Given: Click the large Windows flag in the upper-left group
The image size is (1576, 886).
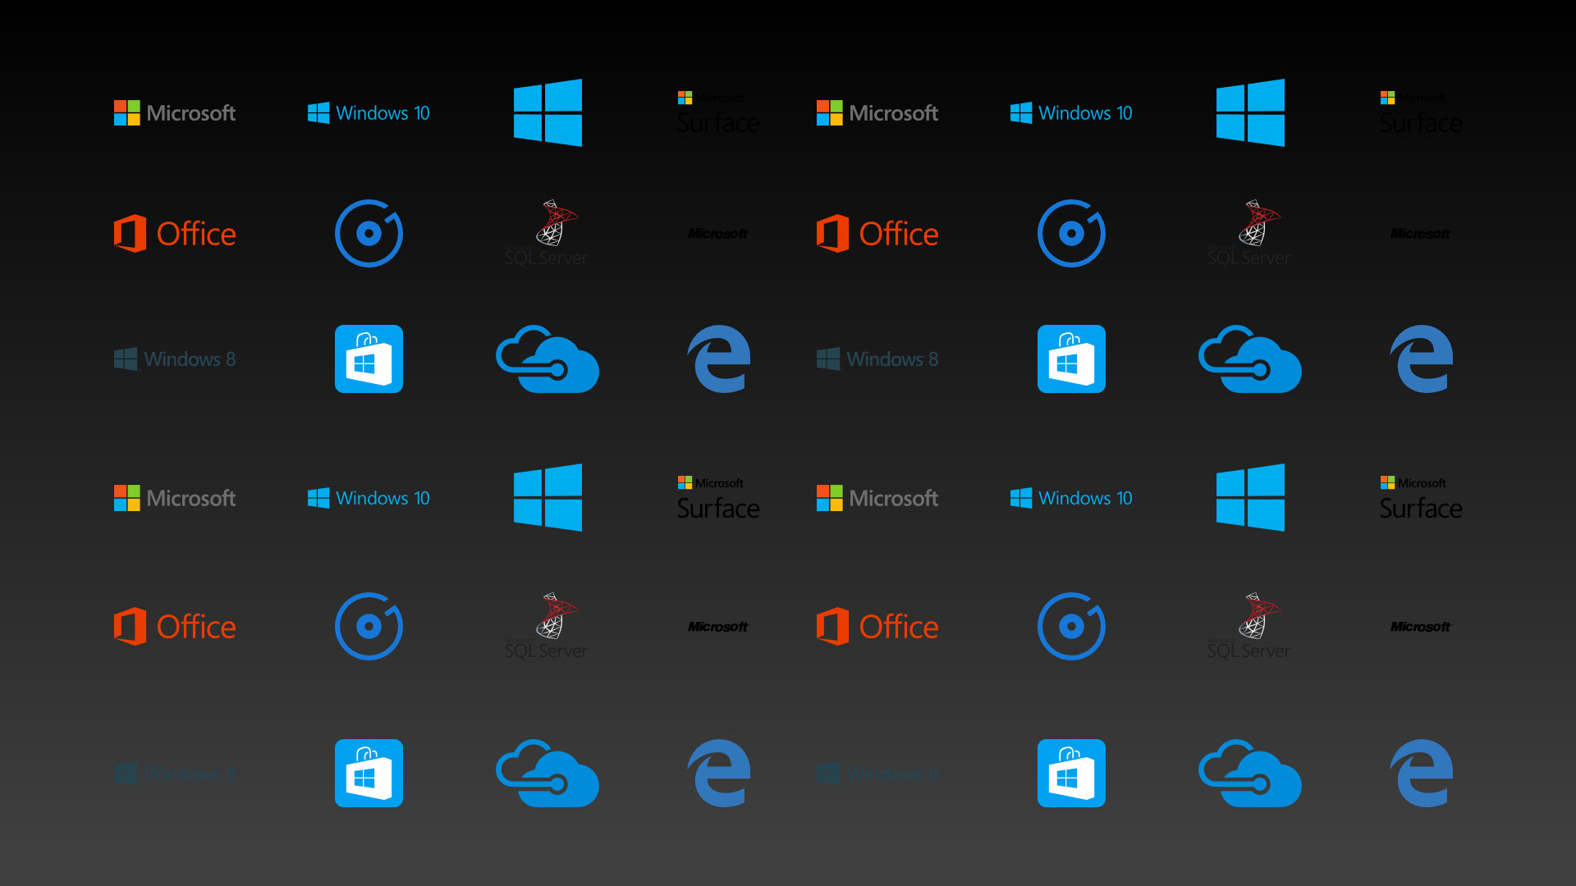Looking at the screenshot, I should click(x=547, y=113).
